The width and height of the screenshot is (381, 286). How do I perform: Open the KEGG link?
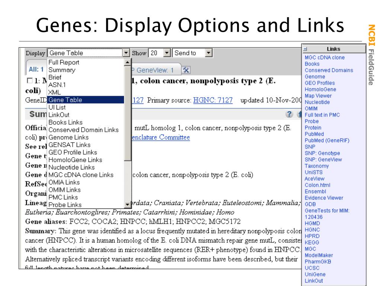pyautogui.click(x=312, y=242)
